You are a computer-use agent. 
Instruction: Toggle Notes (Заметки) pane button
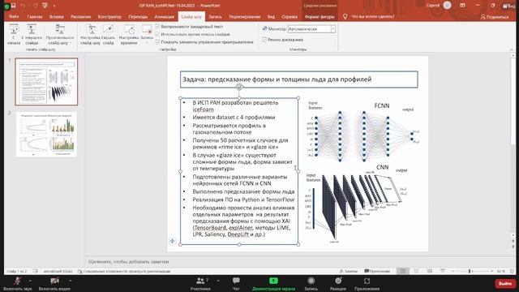coord(349,271)
